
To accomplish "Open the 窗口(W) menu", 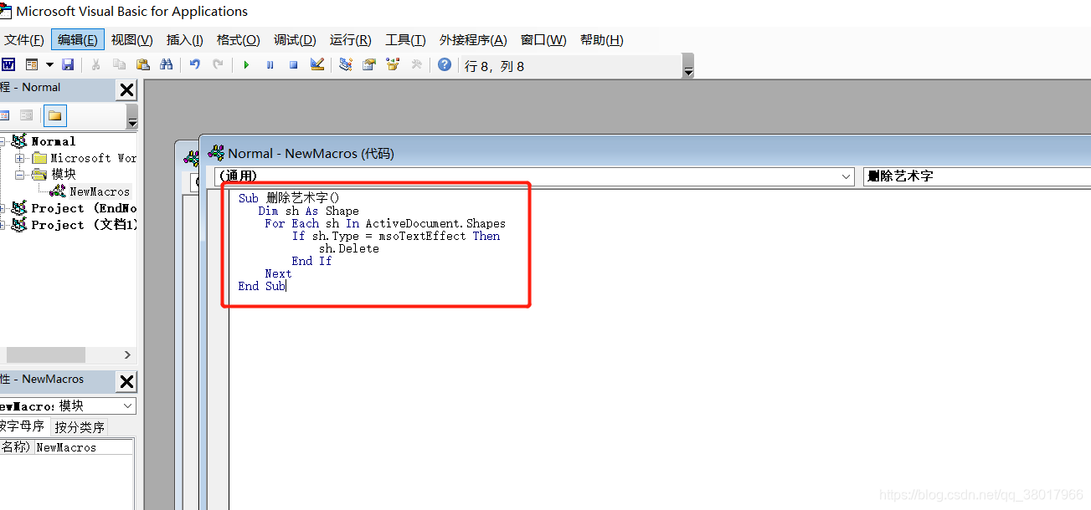I will (x=543, y=39).
